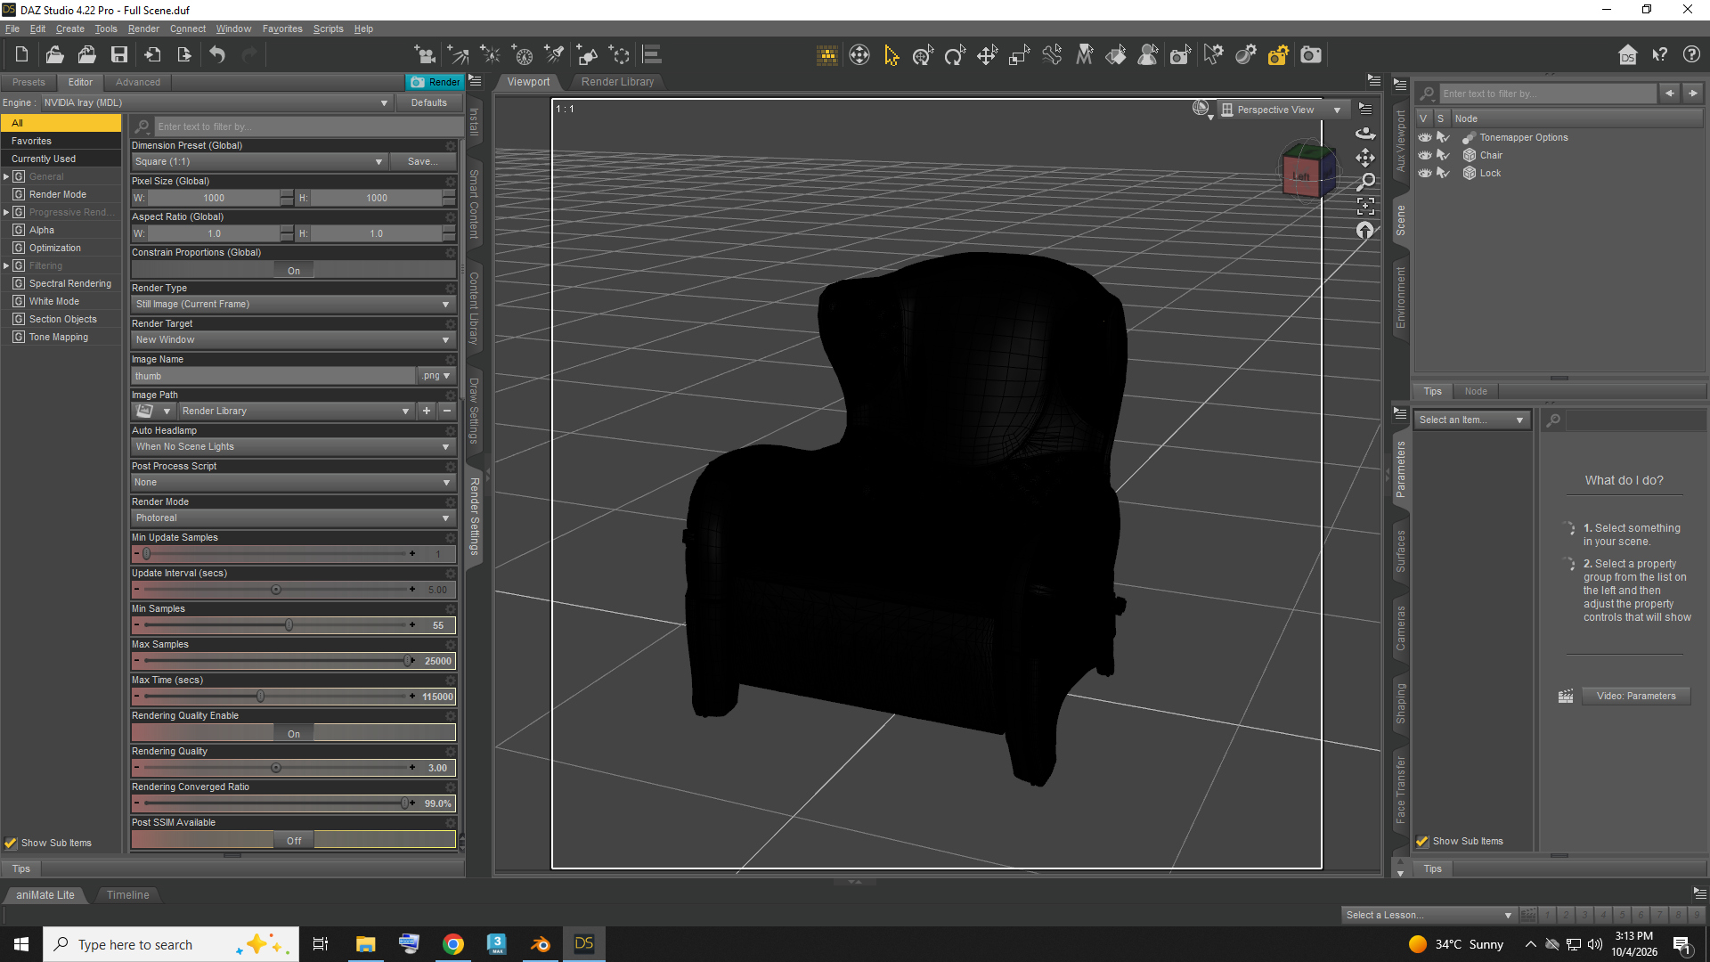The height and width of the screenshot is (962, 1710).
Task: Create a new null object
Action: point(620,55)
